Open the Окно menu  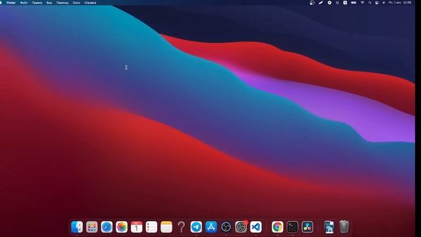click(x=76, y=3)
